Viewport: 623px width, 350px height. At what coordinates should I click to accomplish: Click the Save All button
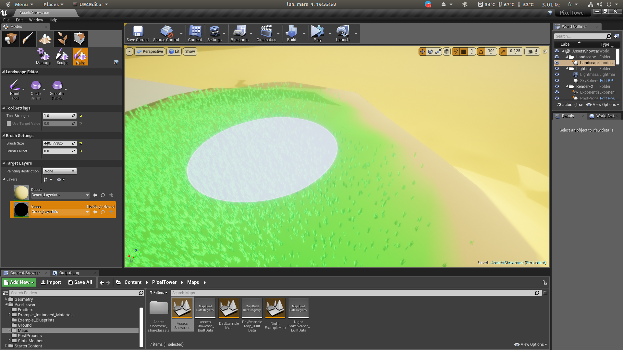click(80, 282)
